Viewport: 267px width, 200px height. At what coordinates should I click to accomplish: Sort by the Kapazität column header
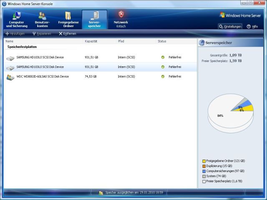pyautogui.click(x=91, y=41)
